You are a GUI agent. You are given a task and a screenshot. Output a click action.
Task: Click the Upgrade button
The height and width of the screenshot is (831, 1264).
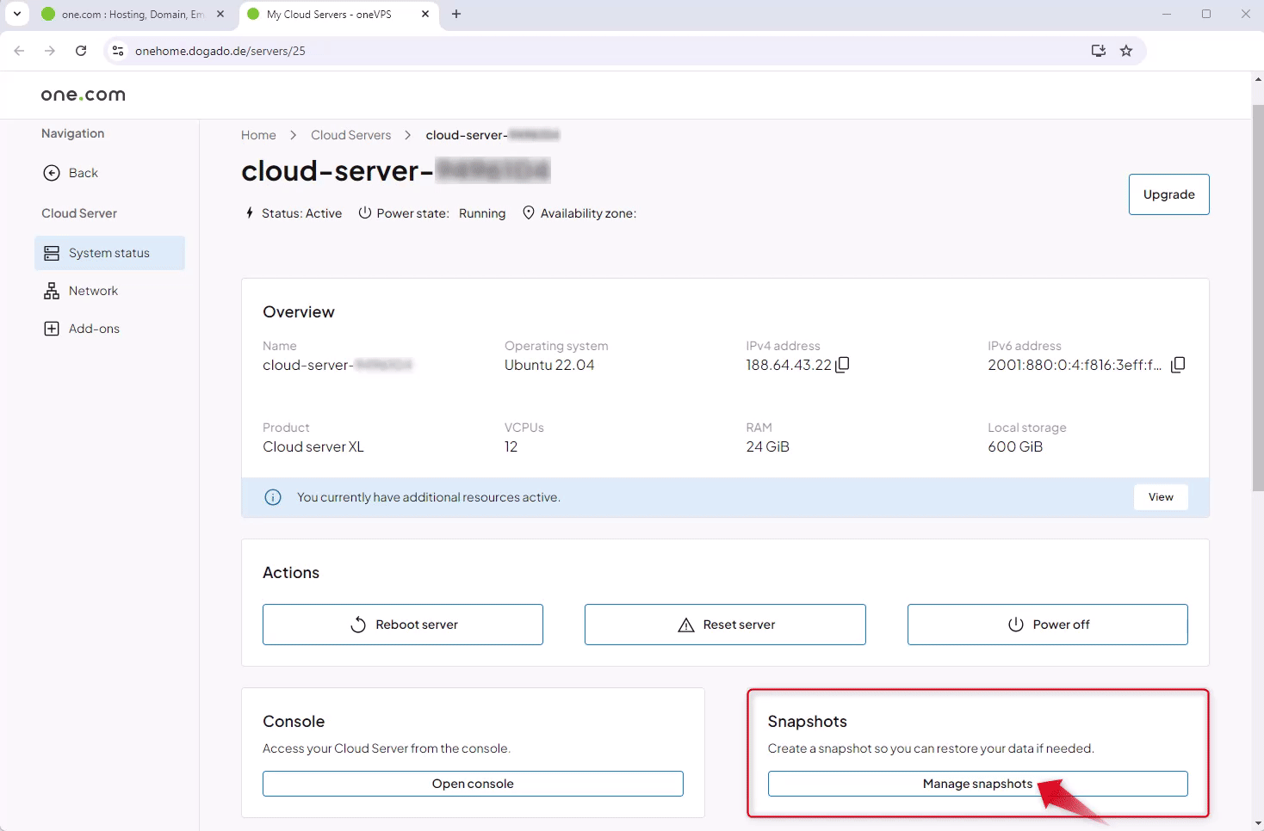pyautogui.click(x=1168, y=194)
